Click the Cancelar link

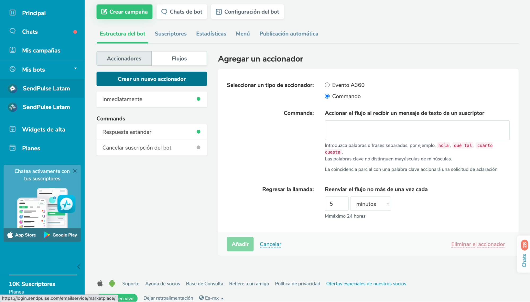[x=270, y=244]
